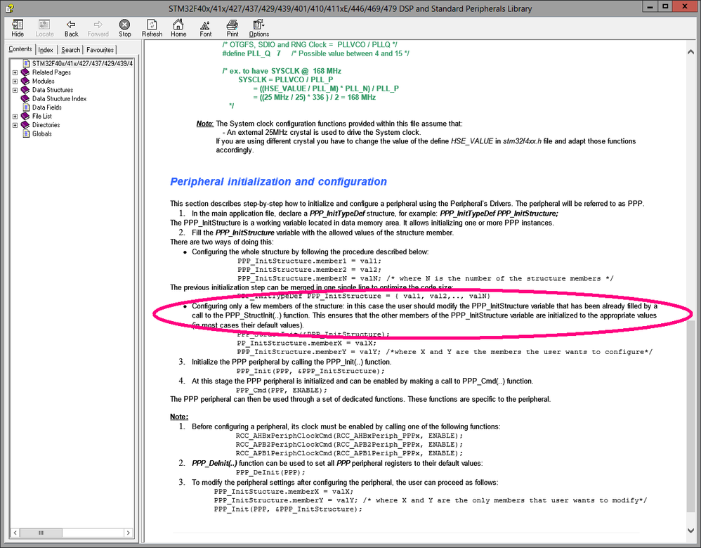The height and width of the screenshot is (548, 701).
Task: Expand the Directories tree node
Action: pyautogui.click(x=15, y=125)
